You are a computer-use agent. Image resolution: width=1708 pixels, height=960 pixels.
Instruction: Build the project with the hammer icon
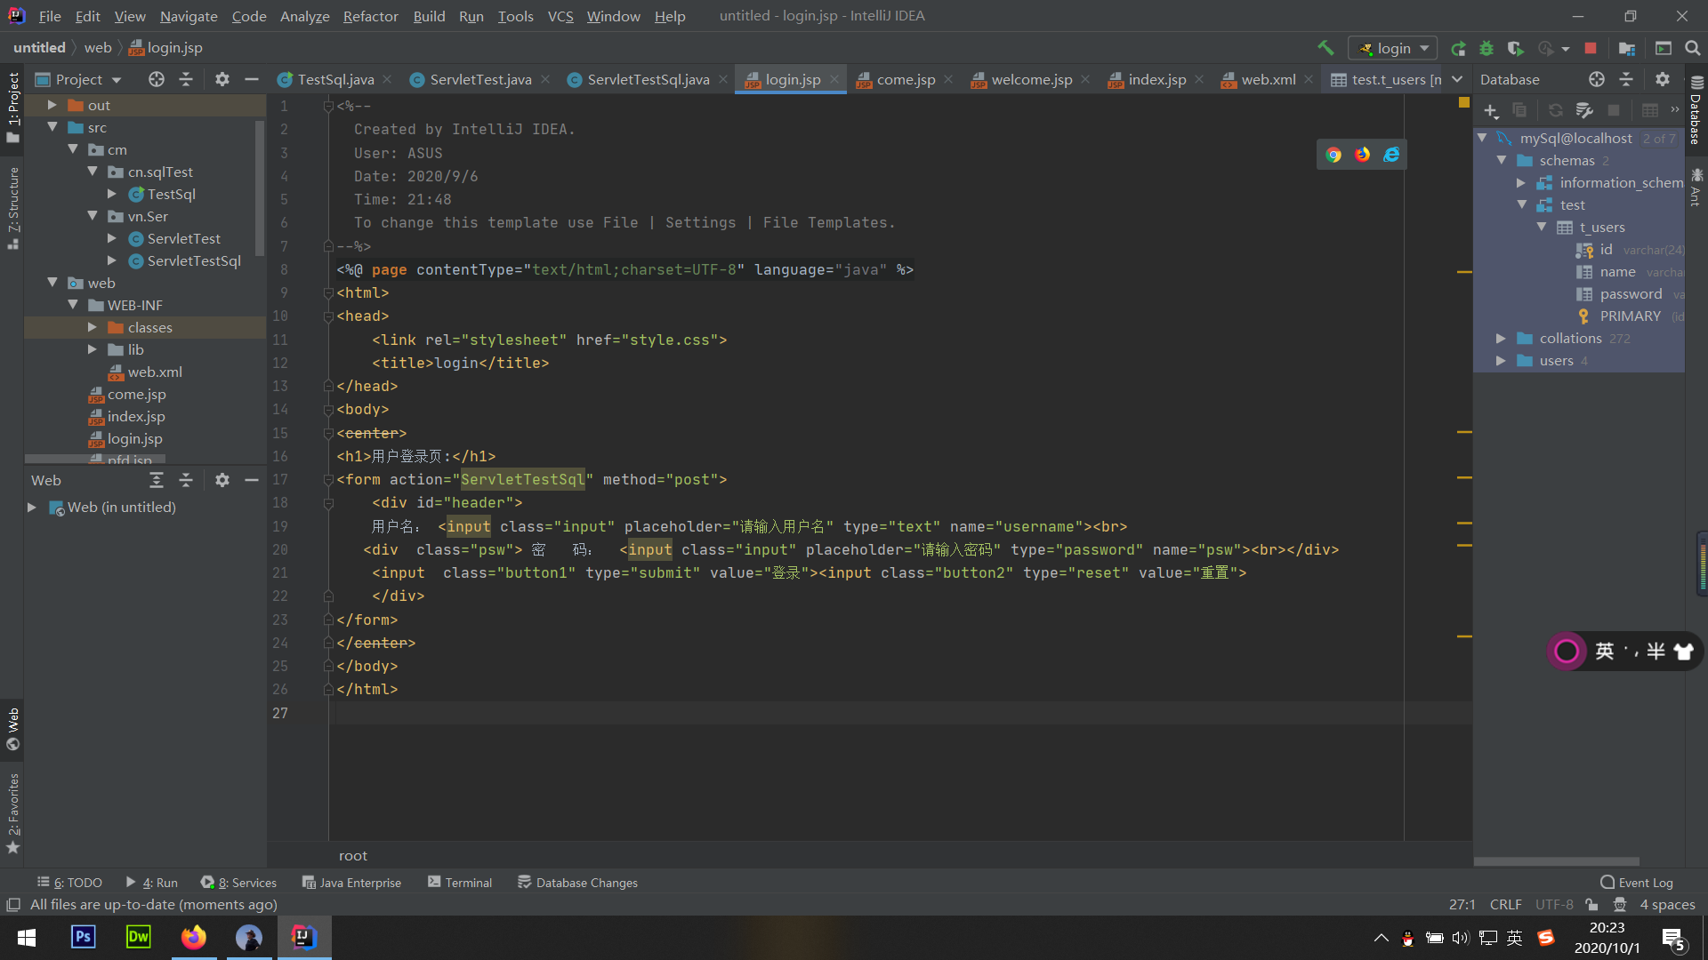[x=1325, y=48]
